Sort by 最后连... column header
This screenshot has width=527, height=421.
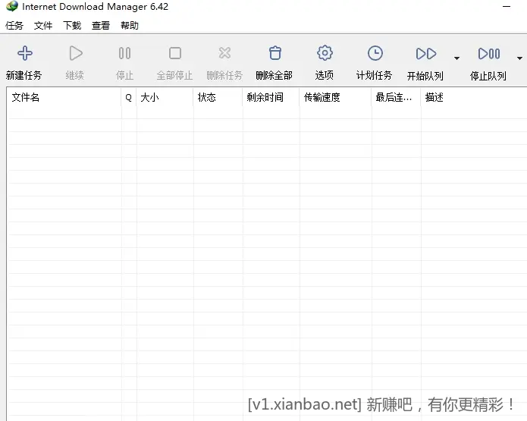tap(396, 98)
